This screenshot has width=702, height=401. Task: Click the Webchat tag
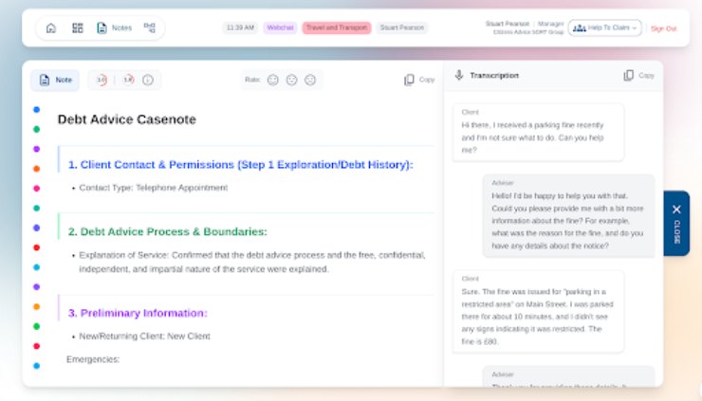point(280,27)
